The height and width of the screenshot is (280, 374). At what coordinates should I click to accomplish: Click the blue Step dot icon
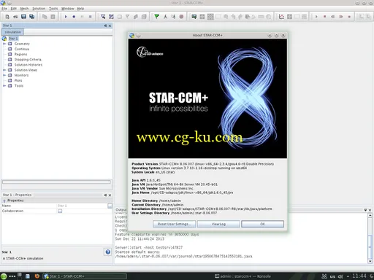pyautogui.click(x=74, y=17)
